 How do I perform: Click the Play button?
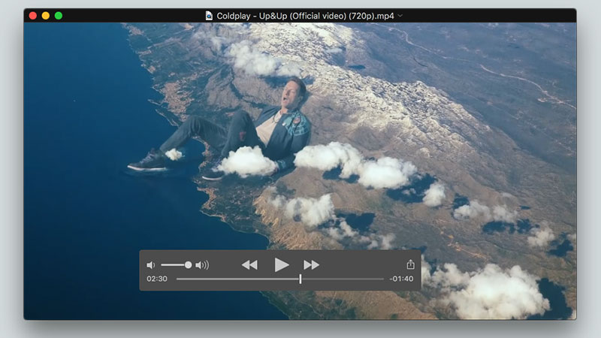click(282, 265)
